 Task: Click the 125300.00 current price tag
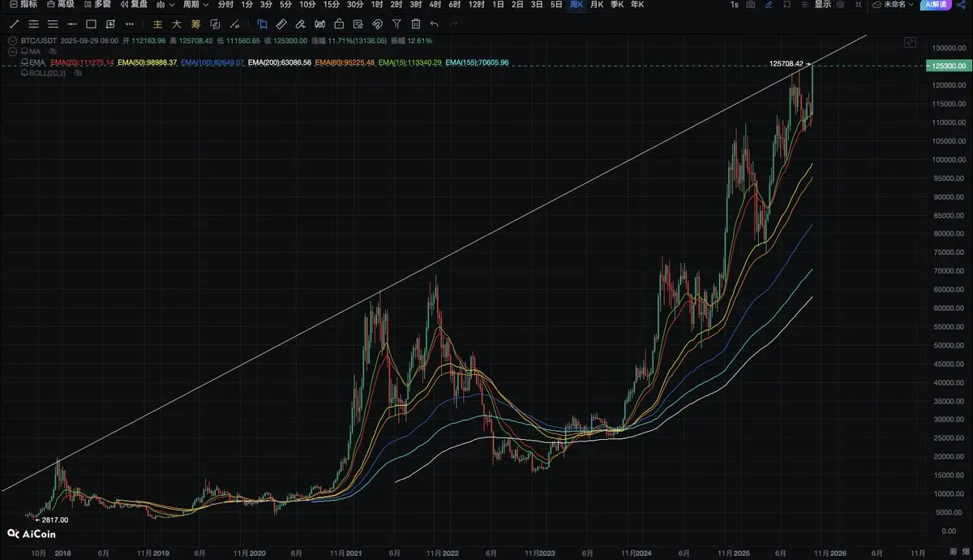(x=947, y=66)
